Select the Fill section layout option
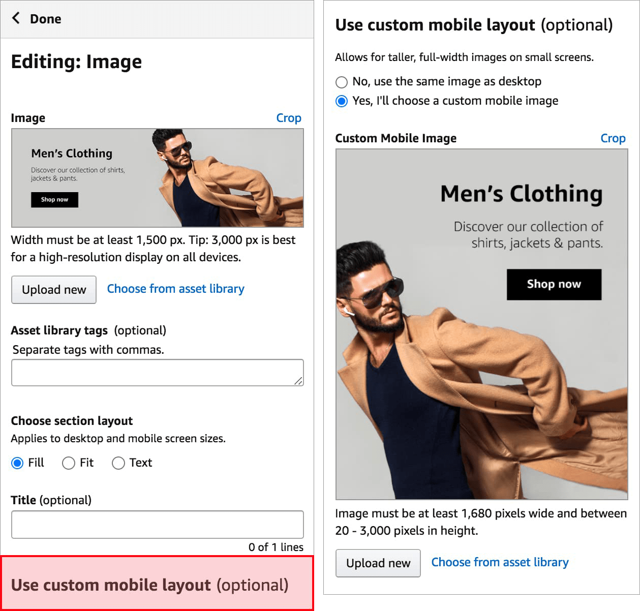 pyautogui.click(x=18, y=463)
